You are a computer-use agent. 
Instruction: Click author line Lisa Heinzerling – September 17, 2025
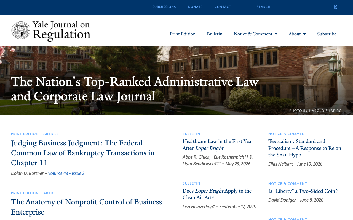(219, 207)
